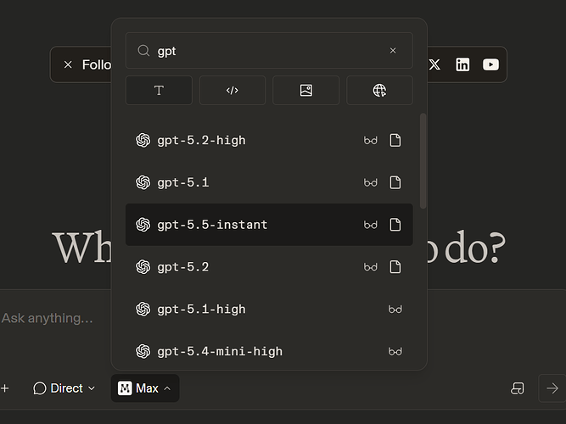
Task: Click glasses icon on gpt-5.1 row
Action: click(x=370, y=182)
